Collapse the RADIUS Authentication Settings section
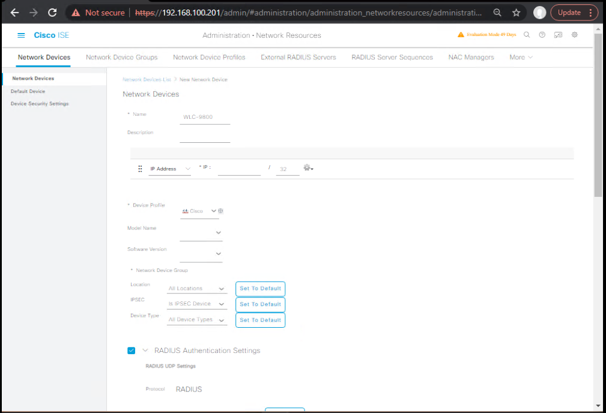This screenshot has height=413, width=606. pos(145,351)
